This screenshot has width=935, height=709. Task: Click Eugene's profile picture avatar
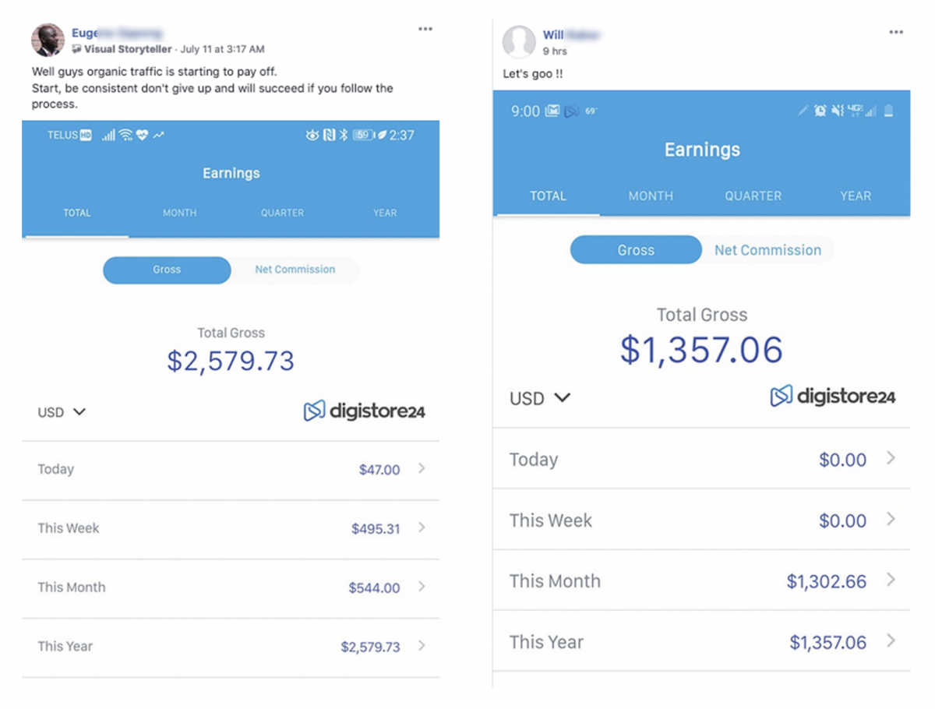click(x=48, y=40)
